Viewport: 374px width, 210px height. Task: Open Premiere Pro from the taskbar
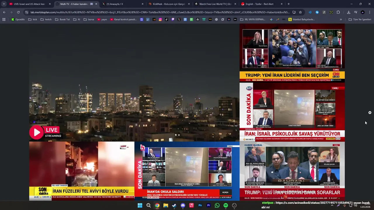tap(209, 205)
